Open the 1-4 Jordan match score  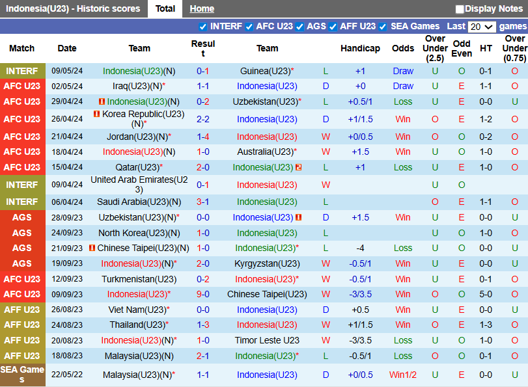point(202,137)
